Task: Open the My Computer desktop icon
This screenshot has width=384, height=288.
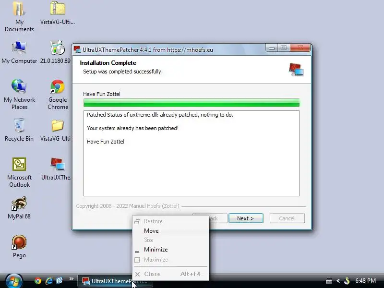Action: 19,52
